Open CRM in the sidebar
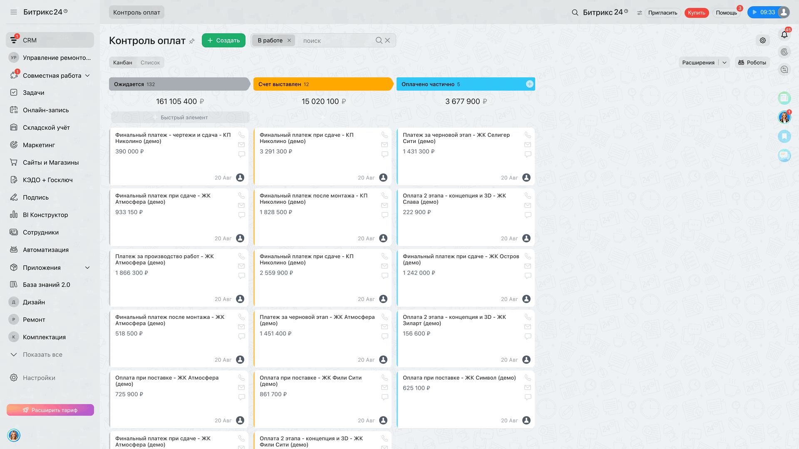This screenshot has height=449, width=799. click(x=50, y=40)
